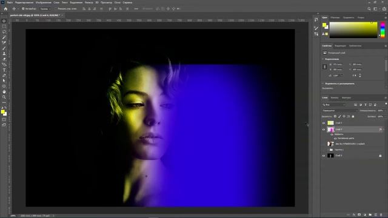Toggle visibility of the Effects row

pos(332,134)
